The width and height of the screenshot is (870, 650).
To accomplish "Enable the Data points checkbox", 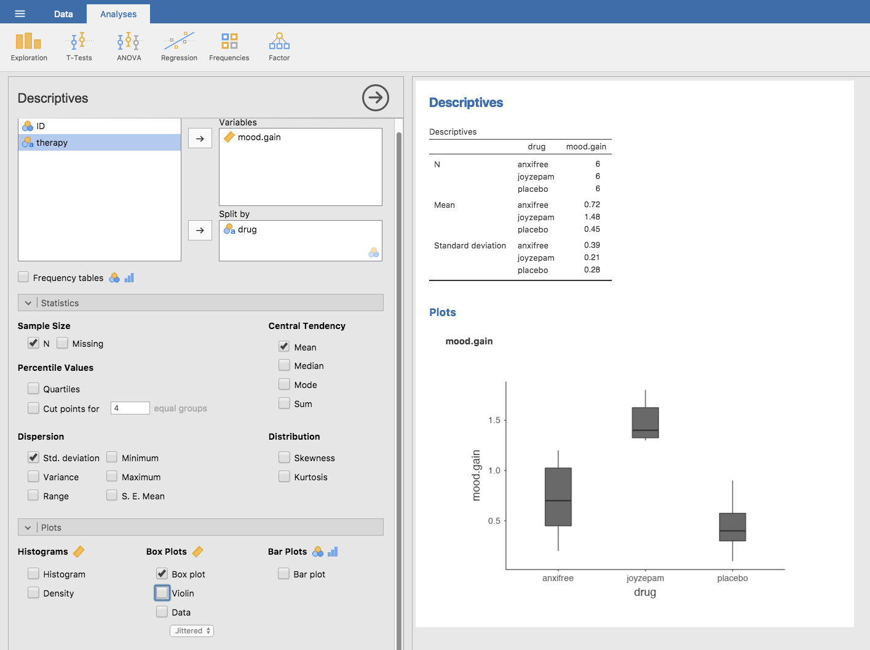I will click(162, 612).
